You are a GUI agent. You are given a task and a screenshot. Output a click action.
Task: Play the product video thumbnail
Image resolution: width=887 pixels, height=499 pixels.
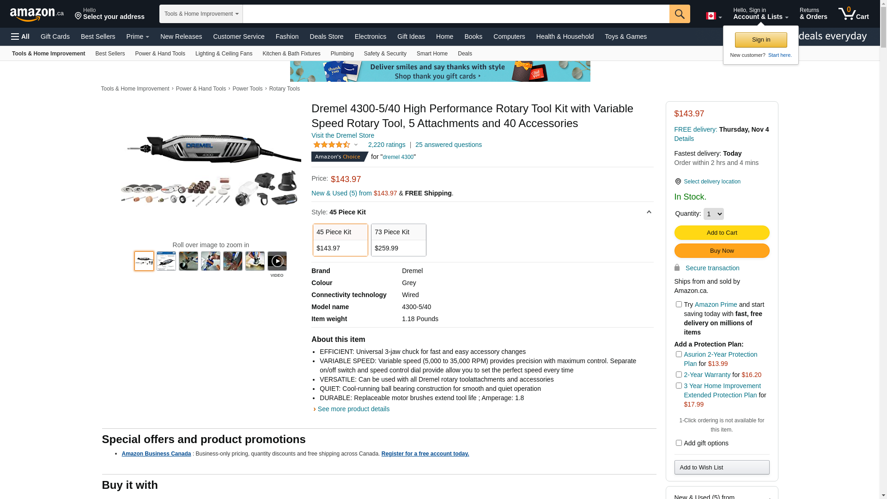coord(277,262)
